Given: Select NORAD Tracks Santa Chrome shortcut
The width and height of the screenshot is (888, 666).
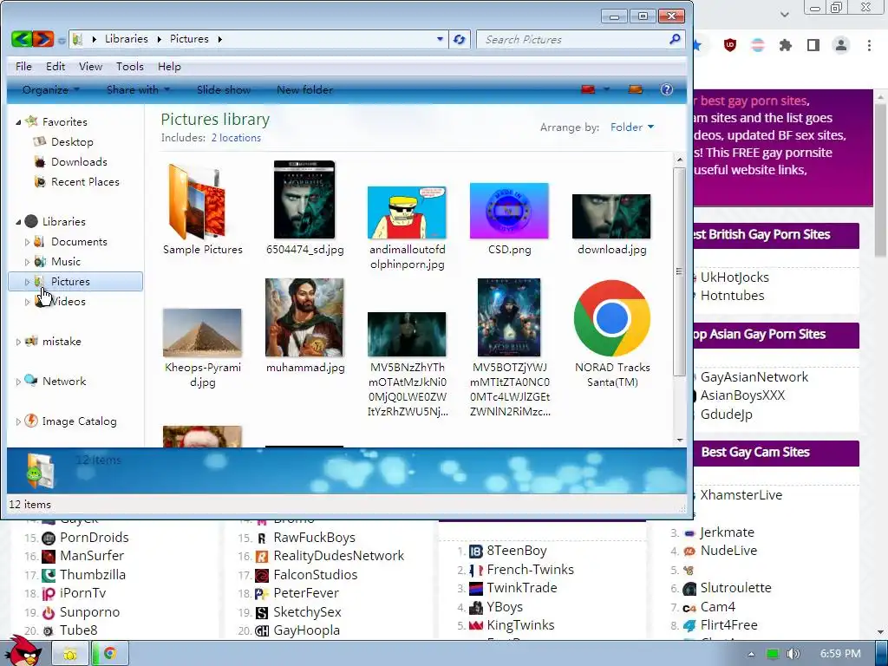Looking at the screenshot, I should pos(611,318).
